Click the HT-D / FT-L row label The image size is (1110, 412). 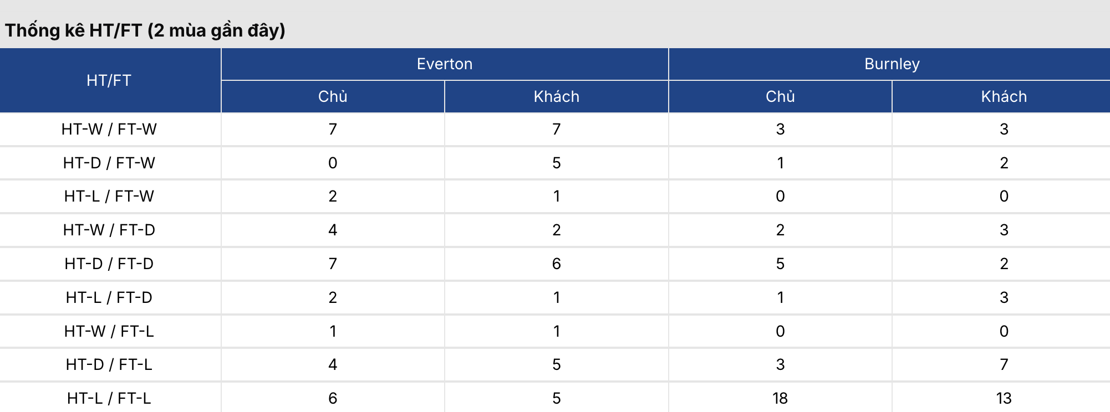pos(109,365)
